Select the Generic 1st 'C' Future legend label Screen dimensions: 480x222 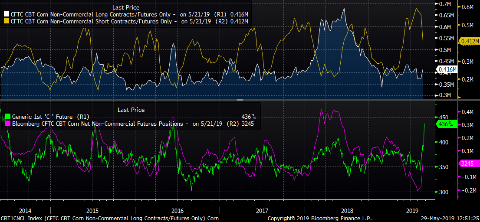(x=44, y=117)
